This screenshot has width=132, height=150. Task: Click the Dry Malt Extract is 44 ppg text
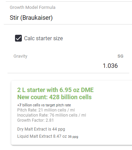[x=41, y=129]
